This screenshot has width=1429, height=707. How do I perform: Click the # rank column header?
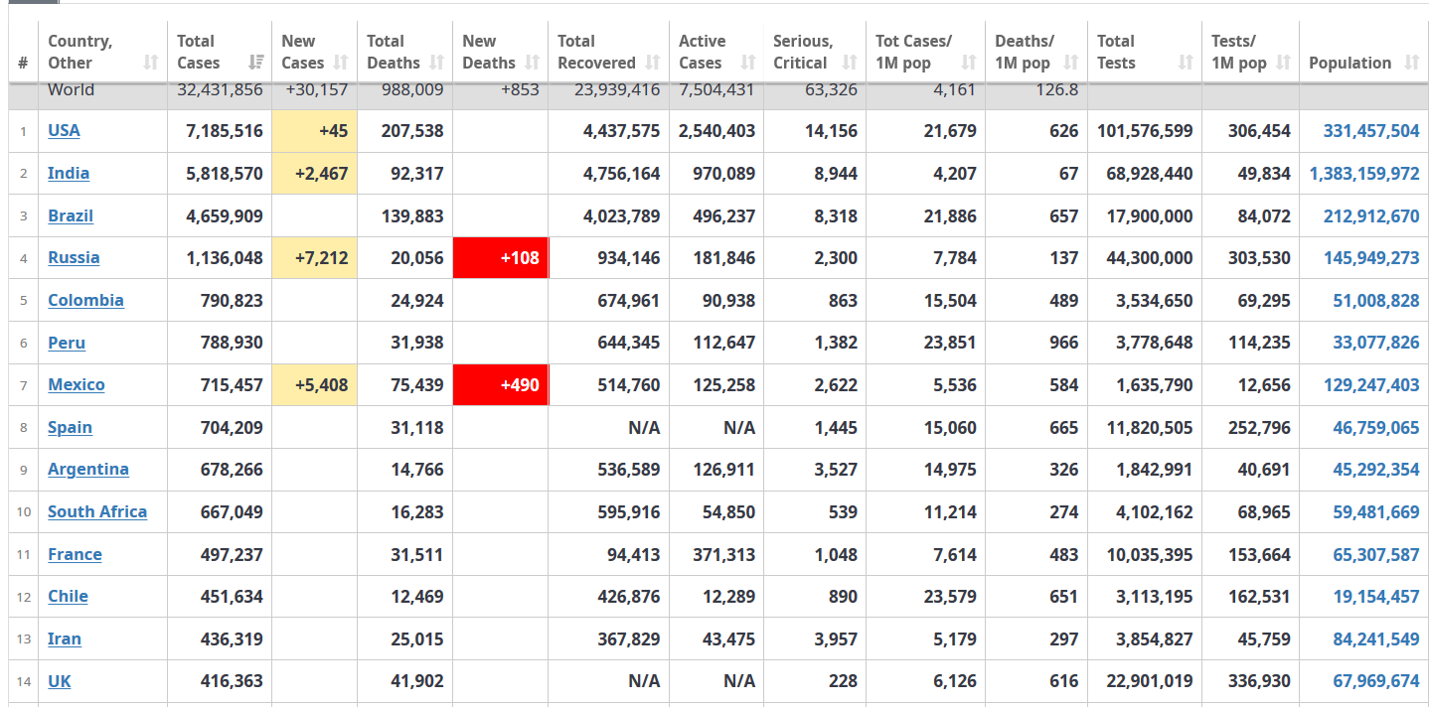point(23,63)
